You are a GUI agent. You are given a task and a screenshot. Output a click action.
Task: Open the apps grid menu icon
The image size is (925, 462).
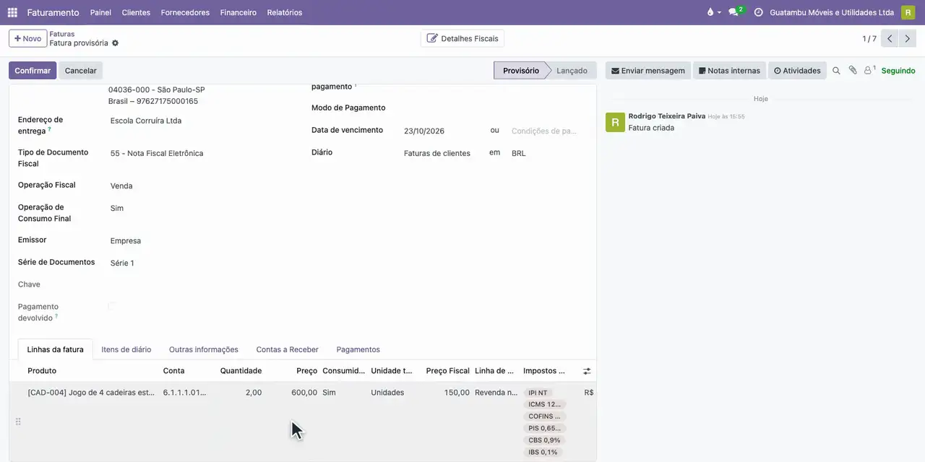coord(12,12)
